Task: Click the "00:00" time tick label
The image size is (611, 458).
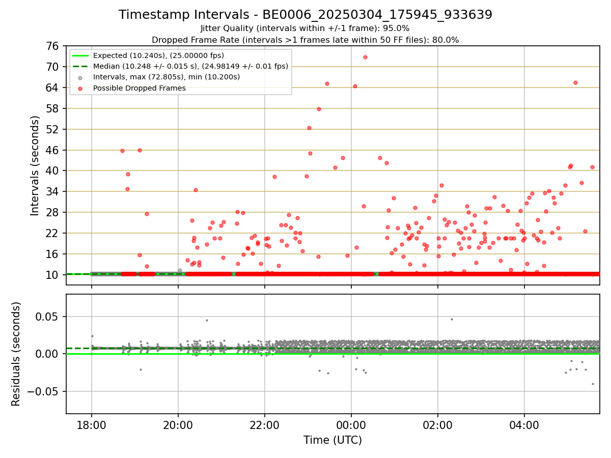Action: [x=351, y=425]
